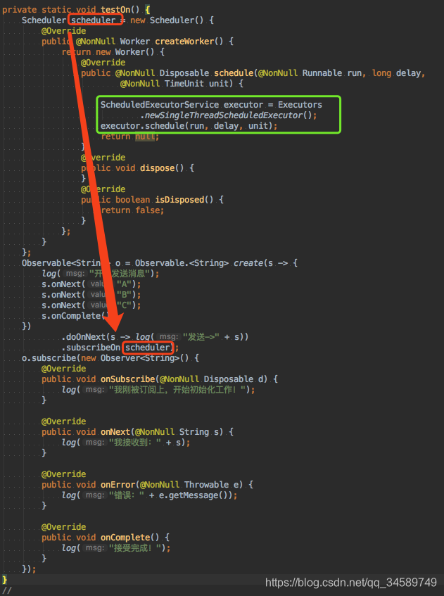This screenshot has height=596, width=444.
Task: Click the msg: hint before "接受完成！"
Action: point(95,548)
